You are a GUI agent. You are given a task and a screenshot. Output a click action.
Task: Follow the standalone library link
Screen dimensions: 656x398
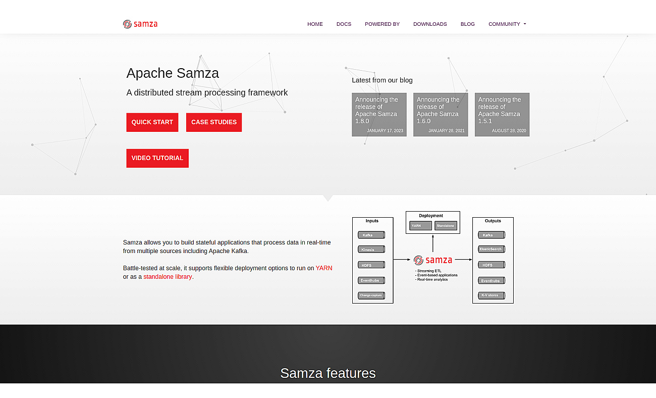168,277
